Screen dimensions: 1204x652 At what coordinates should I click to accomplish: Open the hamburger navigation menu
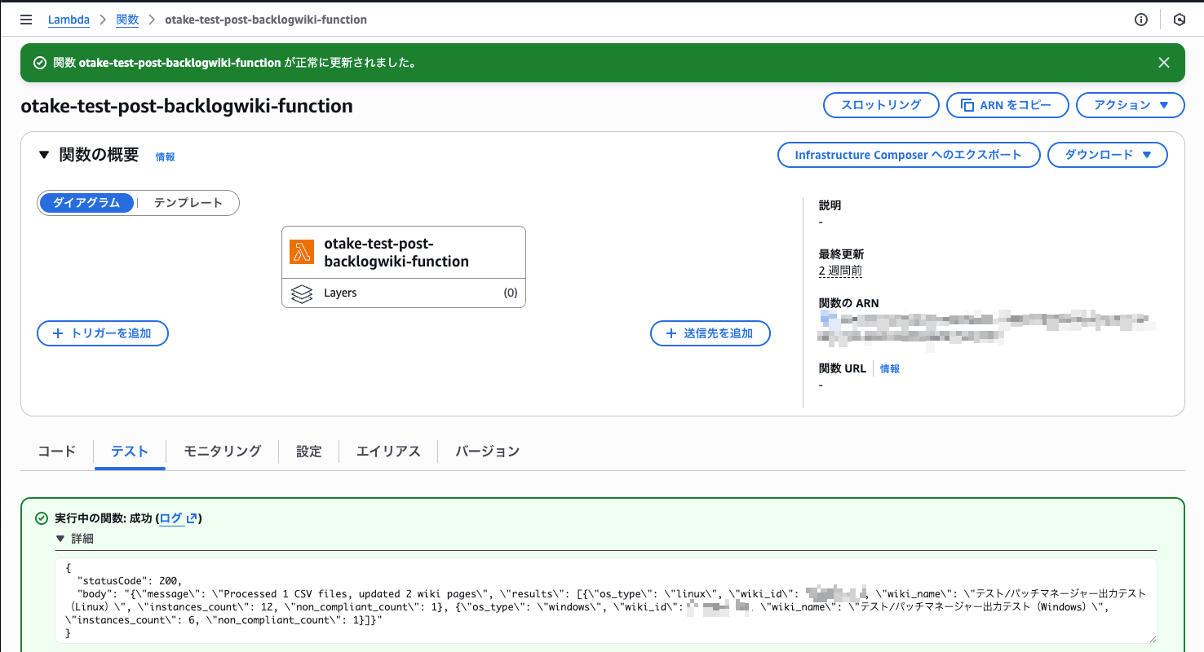point(26,20)
